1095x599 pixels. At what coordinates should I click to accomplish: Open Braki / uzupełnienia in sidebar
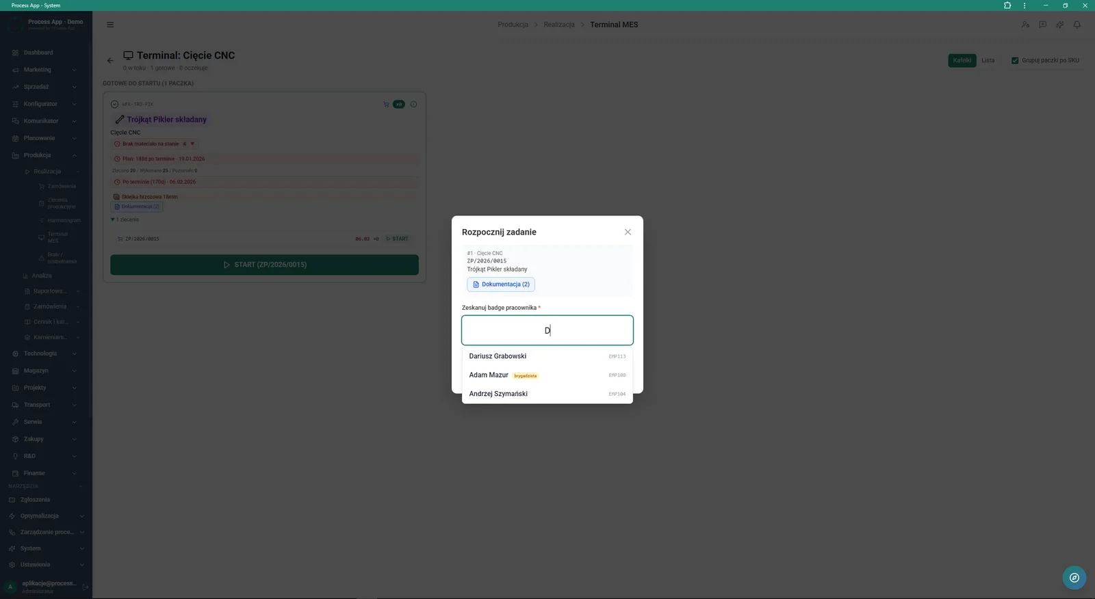(62, 258)
